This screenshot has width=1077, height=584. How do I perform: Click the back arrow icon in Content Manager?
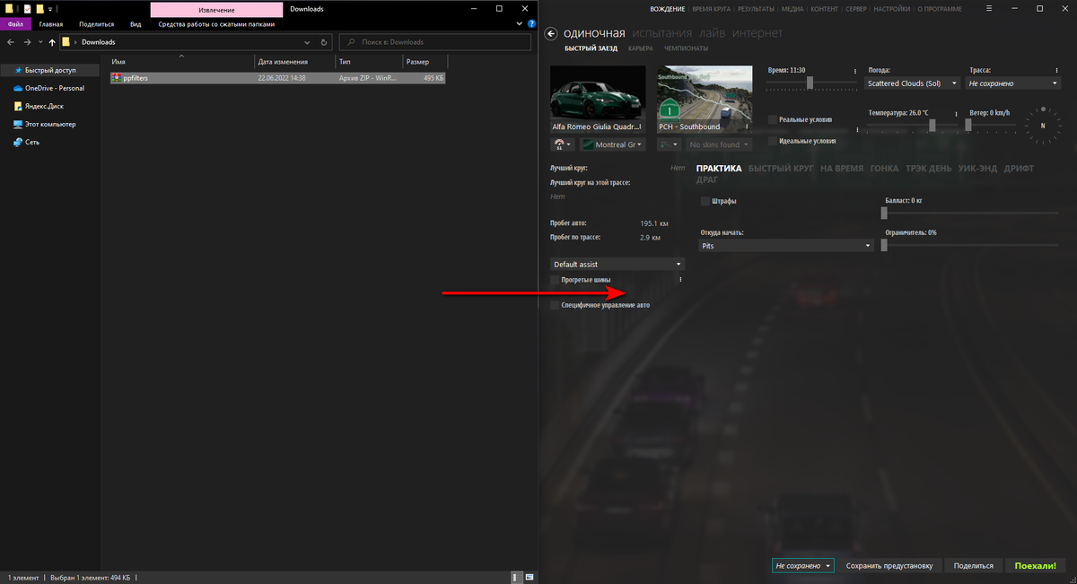[x=550, y=33]
